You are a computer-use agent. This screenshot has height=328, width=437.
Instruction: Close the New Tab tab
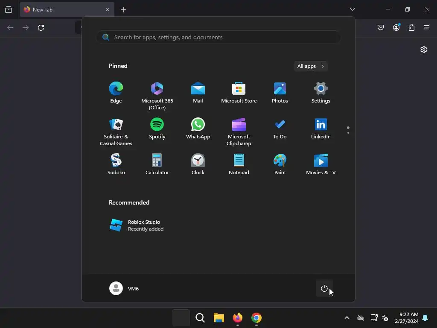tap(108, 9)
